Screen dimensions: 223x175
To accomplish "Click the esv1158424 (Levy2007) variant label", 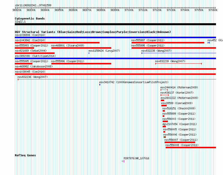I will pyautogui.click(x=104, y=51).
